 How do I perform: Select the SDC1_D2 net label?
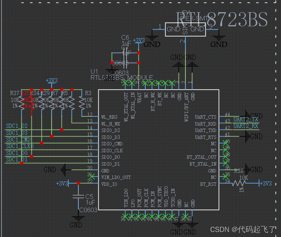pos(17,126)
